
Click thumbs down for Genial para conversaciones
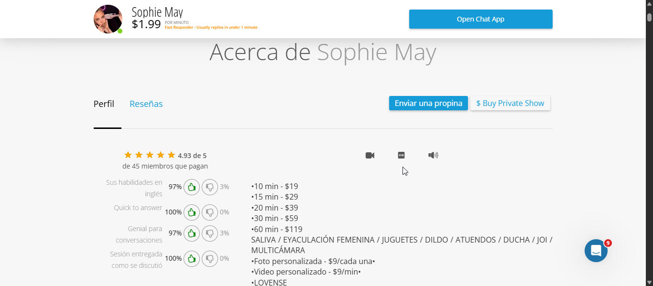coord(210,233)
